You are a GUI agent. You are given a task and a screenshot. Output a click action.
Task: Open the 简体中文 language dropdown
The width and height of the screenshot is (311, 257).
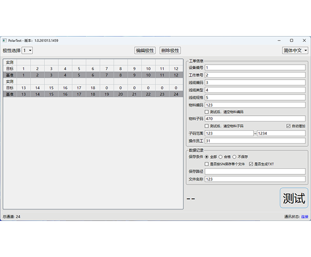coord(295,50)
